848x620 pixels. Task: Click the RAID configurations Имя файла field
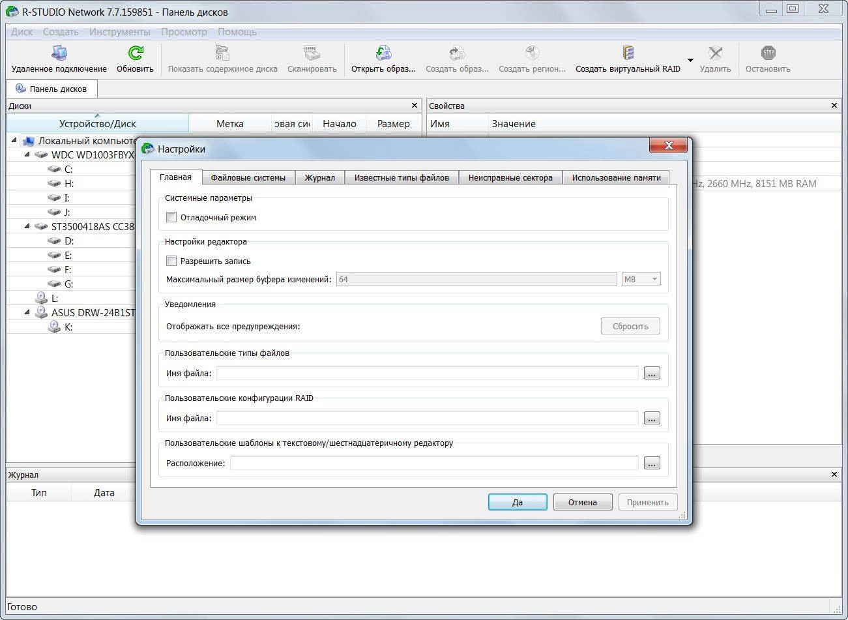point(428,419)
